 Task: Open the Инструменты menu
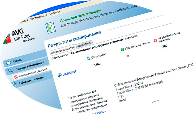pyautogui.click(x=39, y=17)
